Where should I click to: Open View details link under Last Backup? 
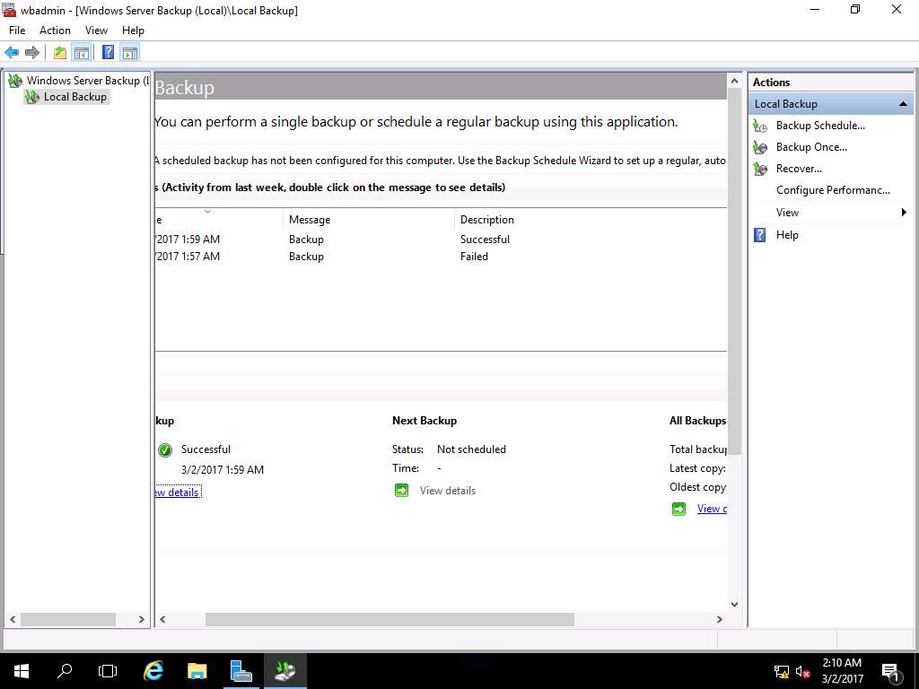coord(178,493)
